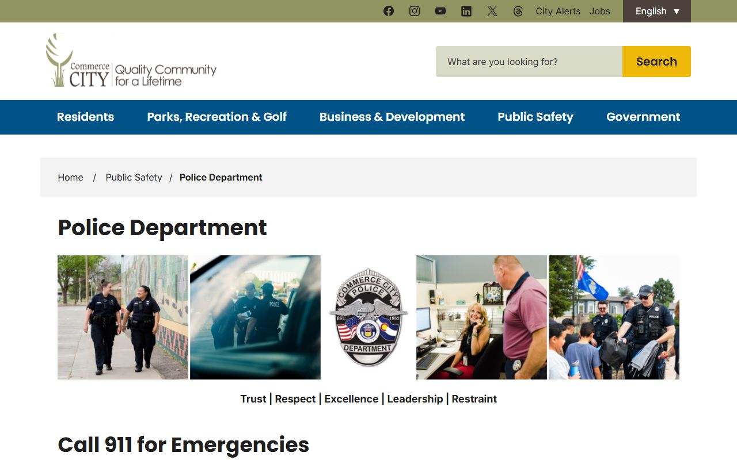Open the Government menu
Screen dimensions: 737x460
(643, 117)
